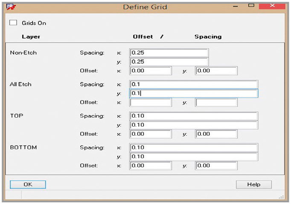This screenshot has height=204, width=291.
Task: Click the Layer column header
Action: point(31,37)
